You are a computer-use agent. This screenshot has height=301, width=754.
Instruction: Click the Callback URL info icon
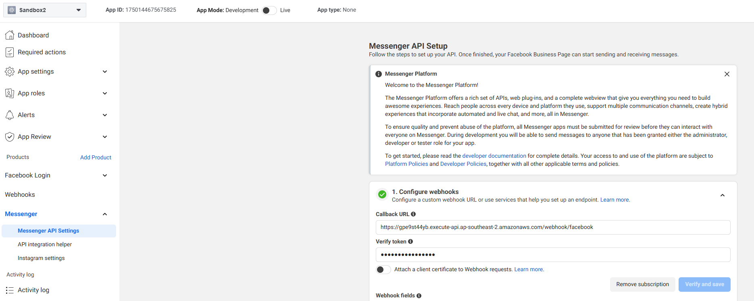[x=413, y=214]
